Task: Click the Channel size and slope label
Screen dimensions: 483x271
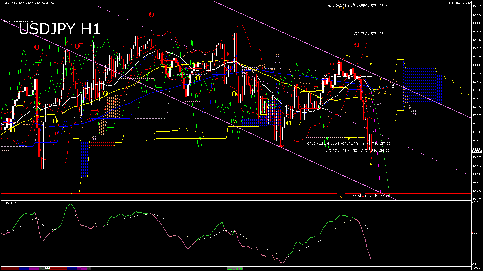Action: (21, 22)
